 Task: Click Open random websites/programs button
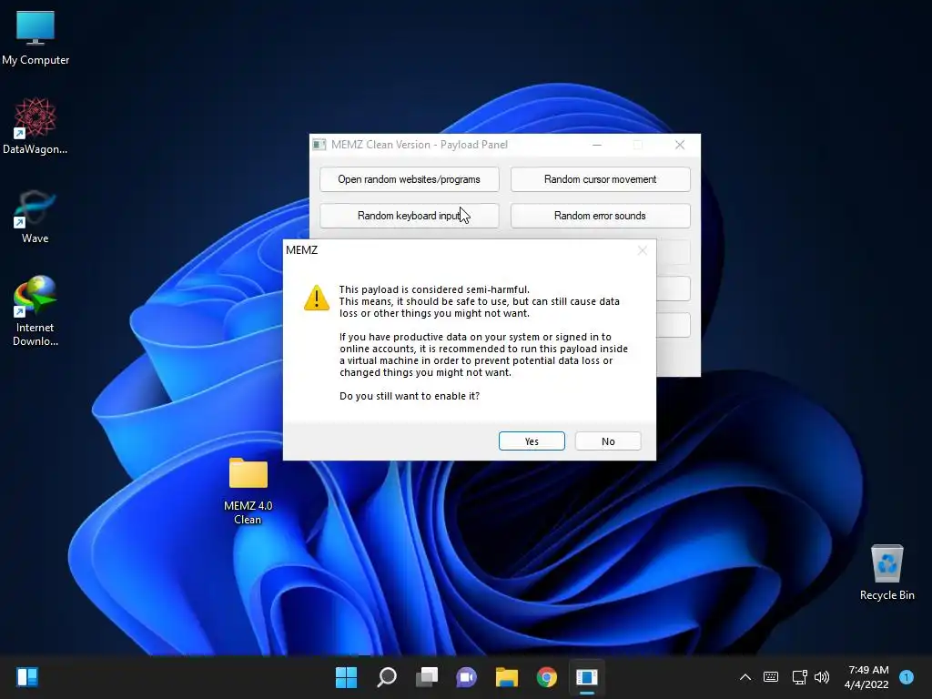tap(409, 179)
